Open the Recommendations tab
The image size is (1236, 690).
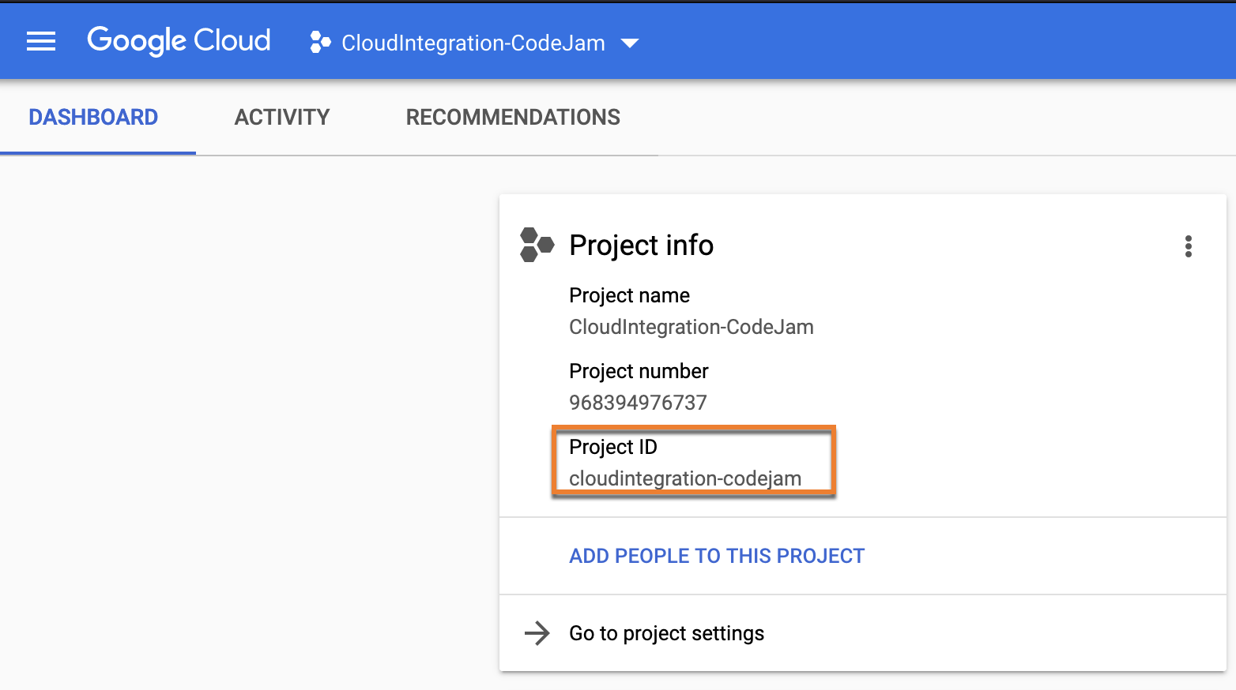point(513,117)
